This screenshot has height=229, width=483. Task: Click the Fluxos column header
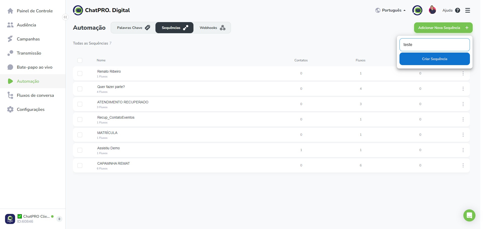(x=360, y=60)
